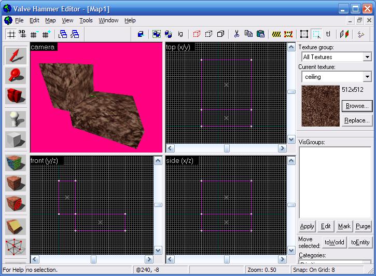Click right arrow of top view scrollbar
The height and width of the screenshot is (276, 376).
point(282,148)
